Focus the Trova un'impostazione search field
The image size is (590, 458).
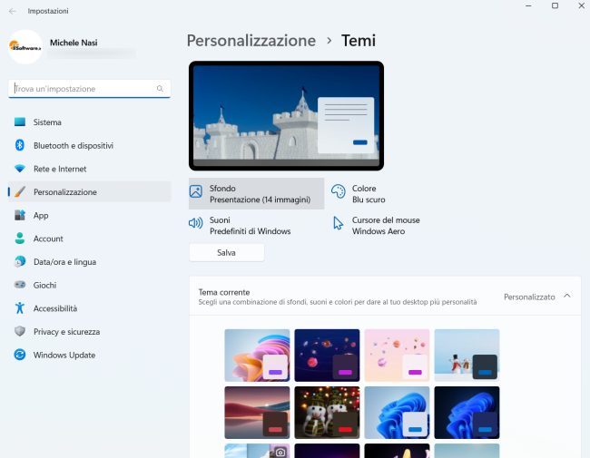tap(89, 89)
